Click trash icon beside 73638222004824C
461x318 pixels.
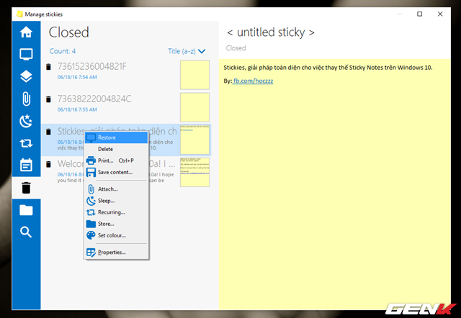pyautogui.click(x=48, y=99)
